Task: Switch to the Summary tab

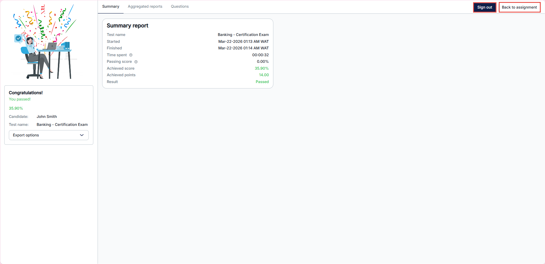Action: coord(111,7)
